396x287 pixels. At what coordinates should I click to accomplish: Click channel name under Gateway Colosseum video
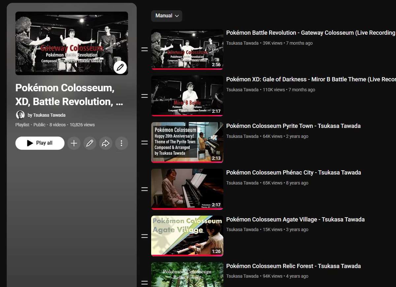243,43
